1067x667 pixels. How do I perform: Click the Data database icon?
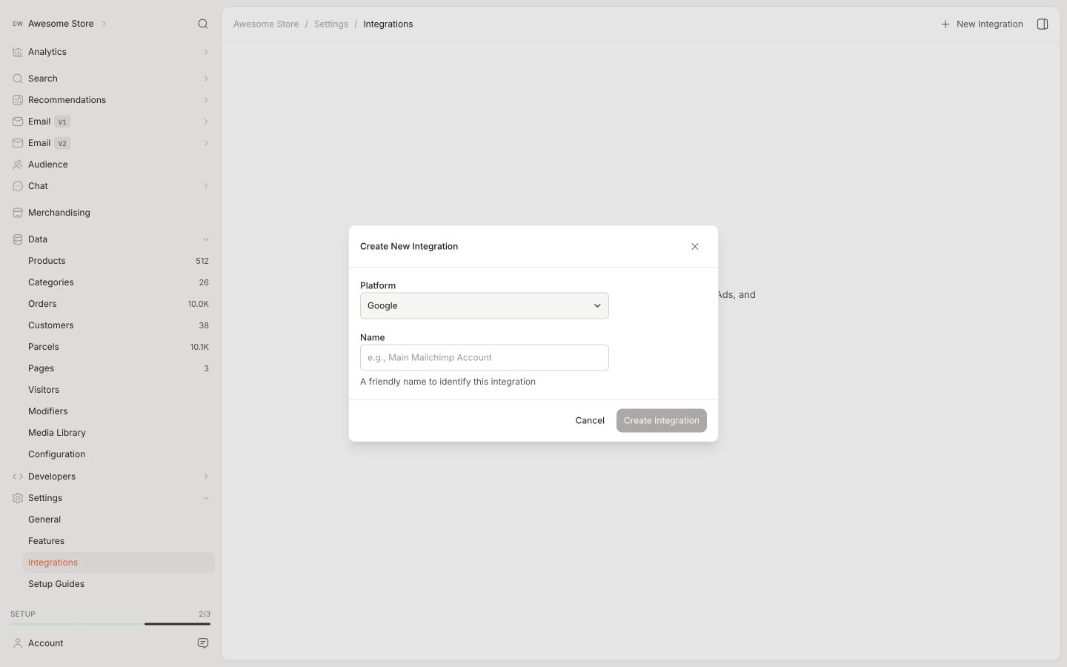pos(18,239)
